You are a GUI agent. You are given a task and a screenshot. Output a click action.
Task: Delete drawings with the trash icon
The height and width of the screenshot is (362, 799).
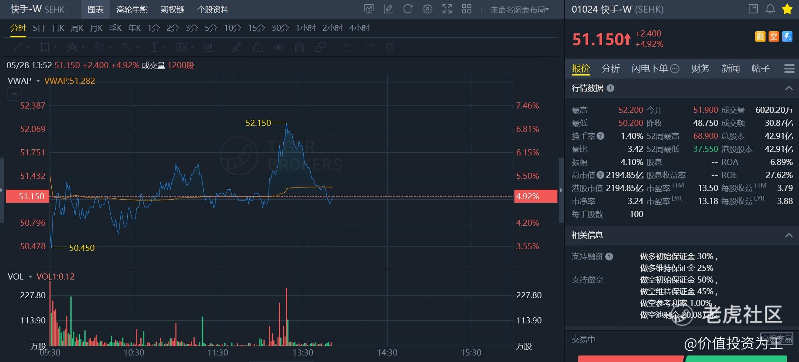coord(390,47)
